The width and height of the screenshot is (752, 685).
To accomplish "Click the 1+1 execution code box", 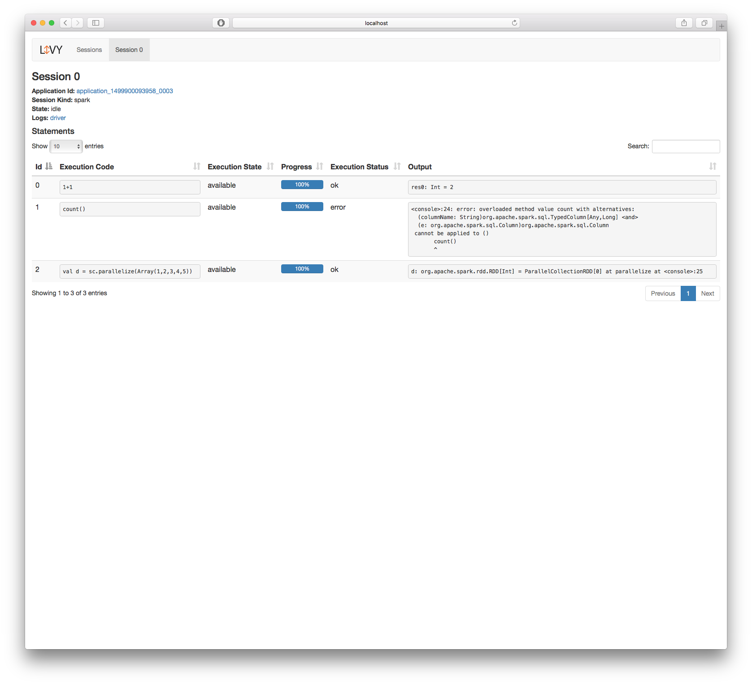I will pyautogui.click(x=130, y=187).
